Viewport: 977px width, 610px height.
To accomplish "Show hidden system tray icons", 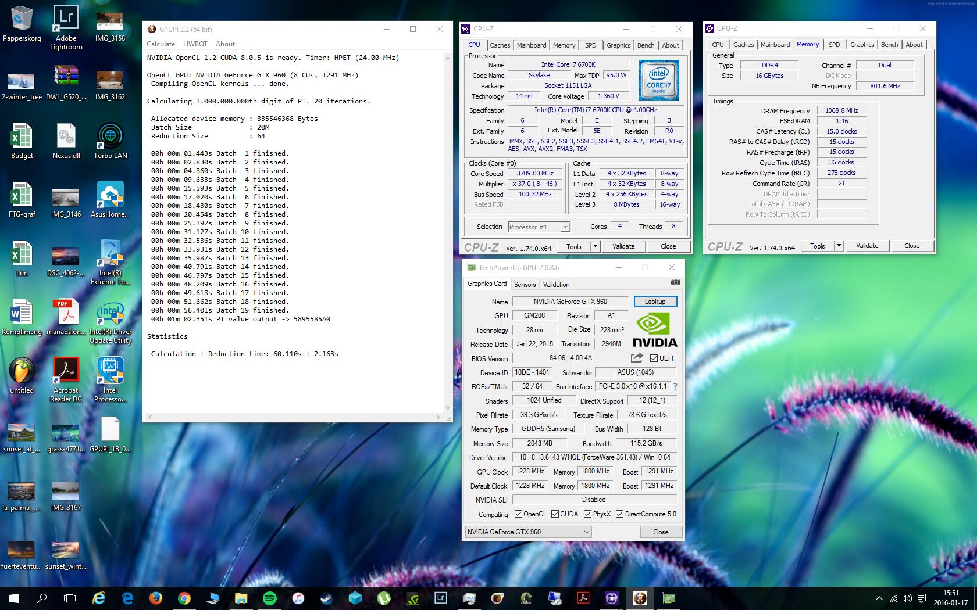I will (x=878, y=598).
